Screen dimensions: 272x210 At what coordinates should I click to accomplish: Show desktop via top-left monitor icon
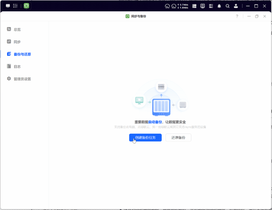coord(8,6)
